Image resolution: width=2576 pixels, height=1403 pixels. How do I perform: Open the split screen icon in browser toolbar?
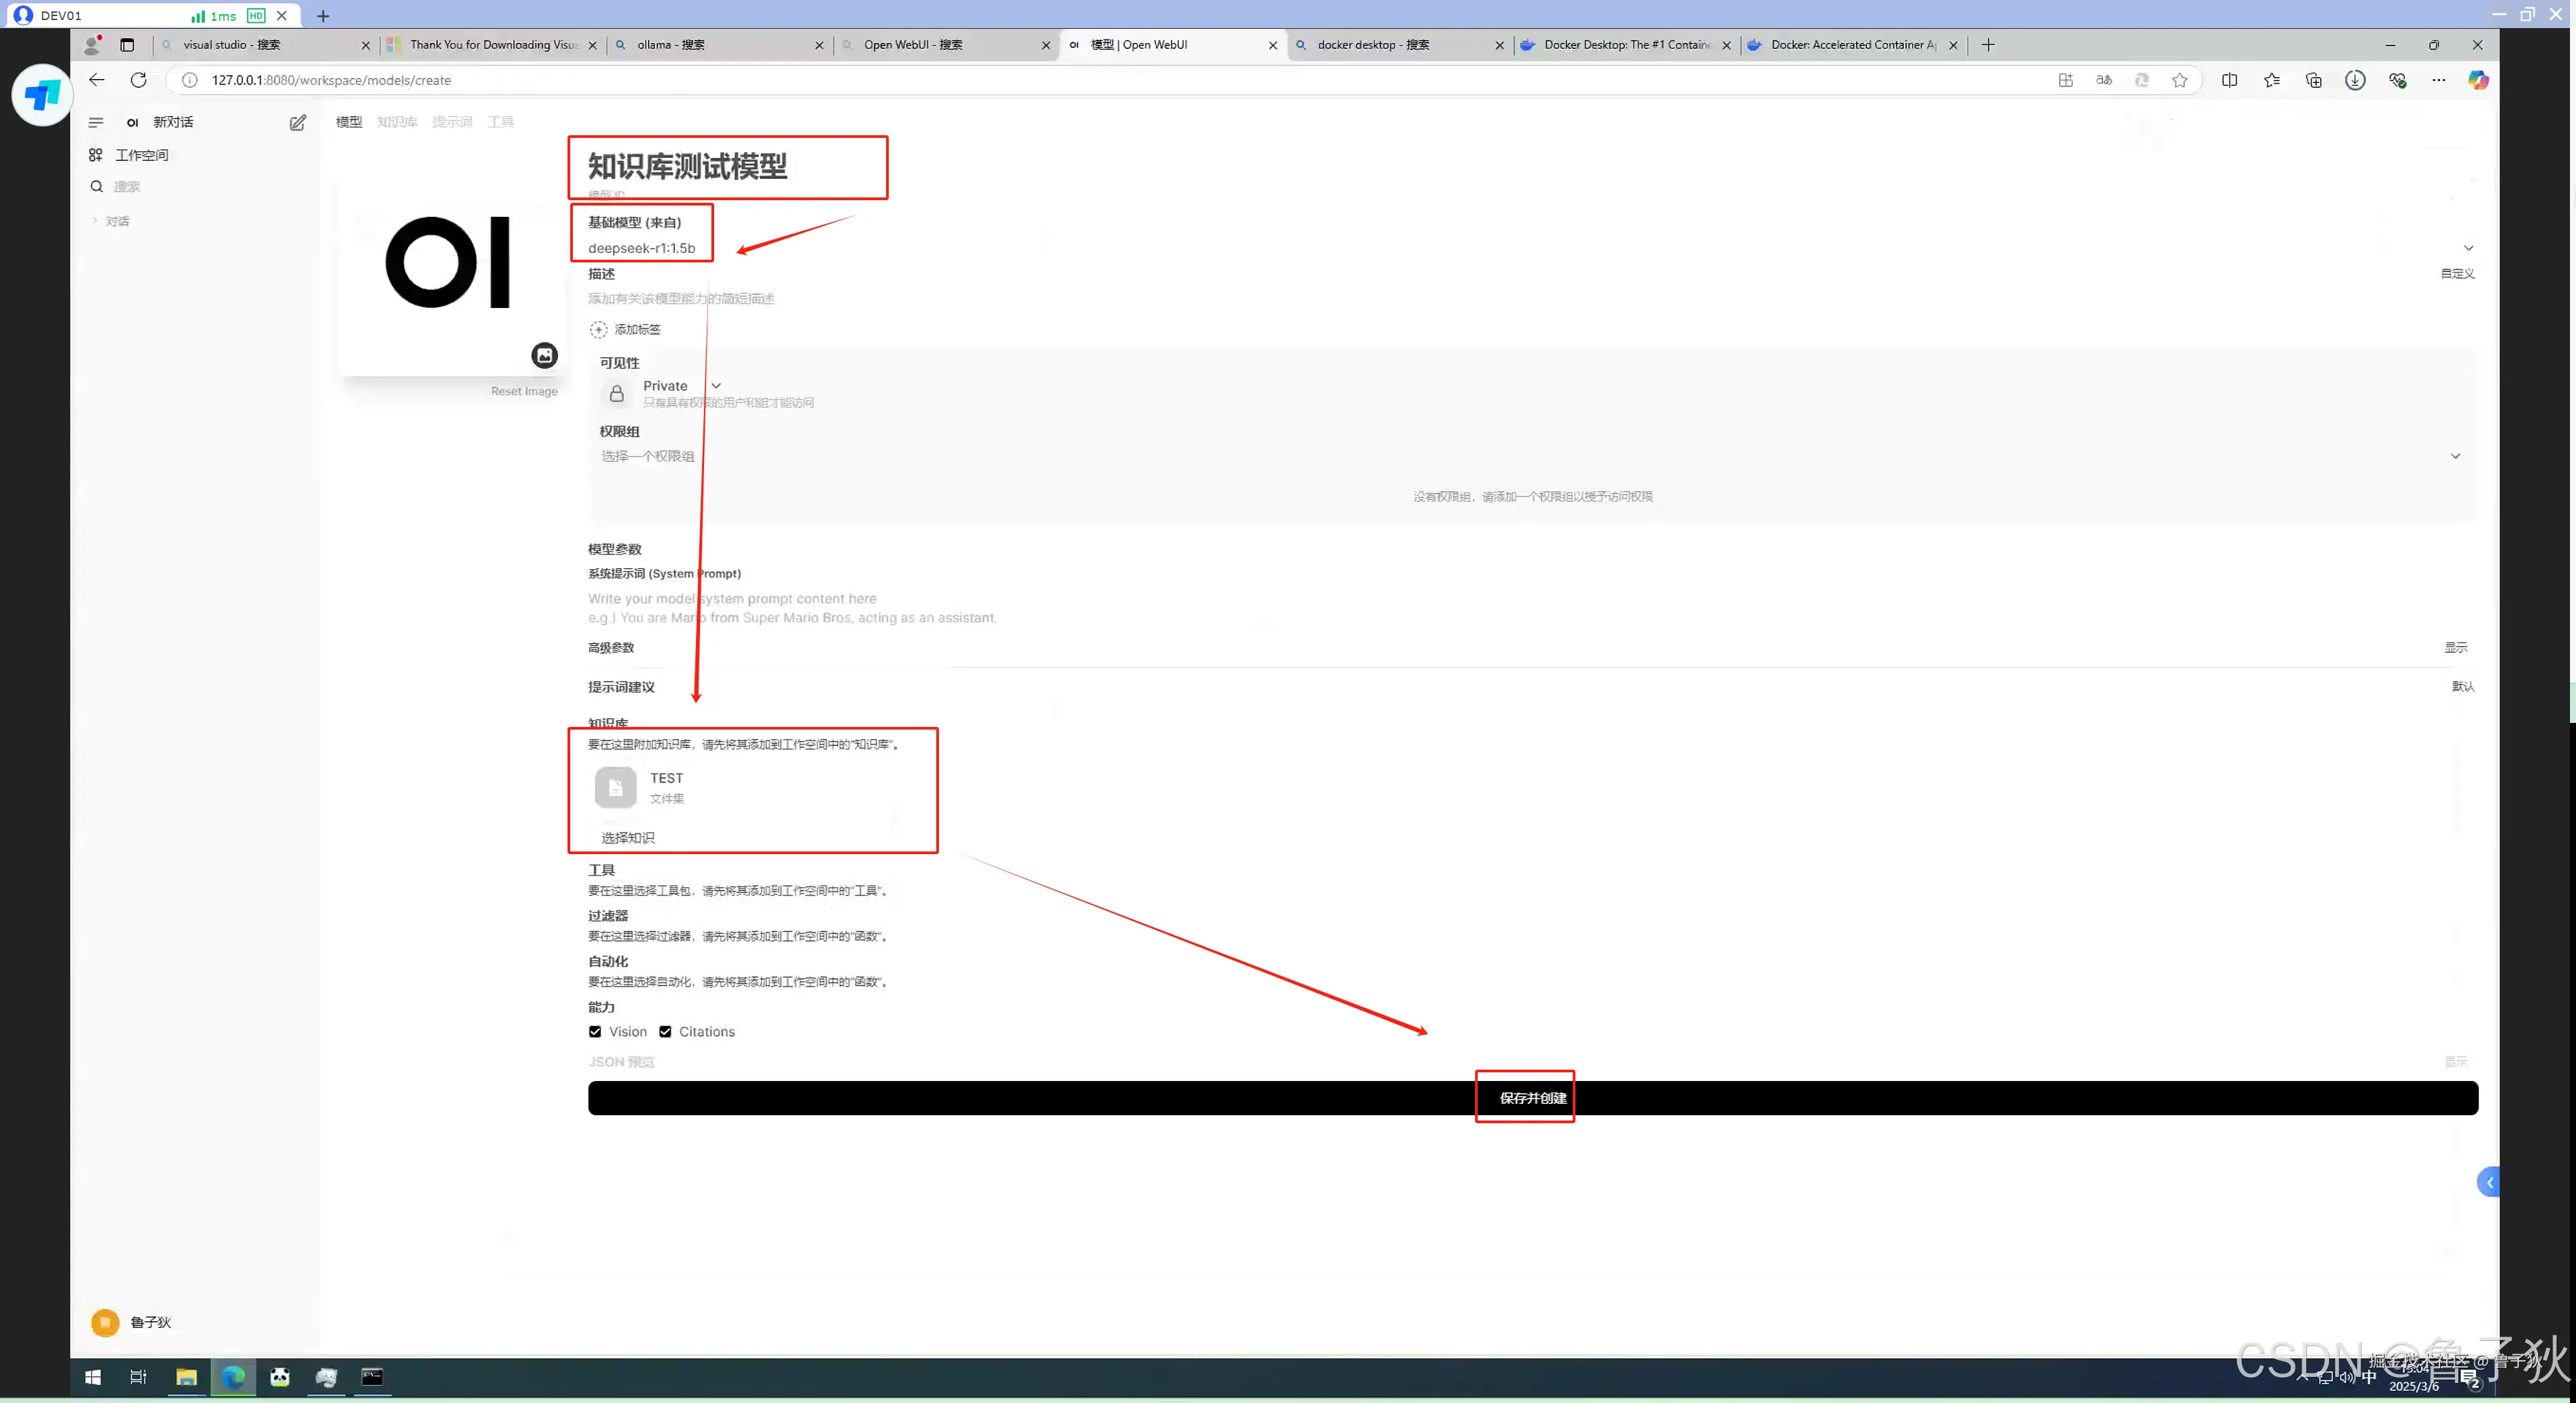pos(2229,80)
